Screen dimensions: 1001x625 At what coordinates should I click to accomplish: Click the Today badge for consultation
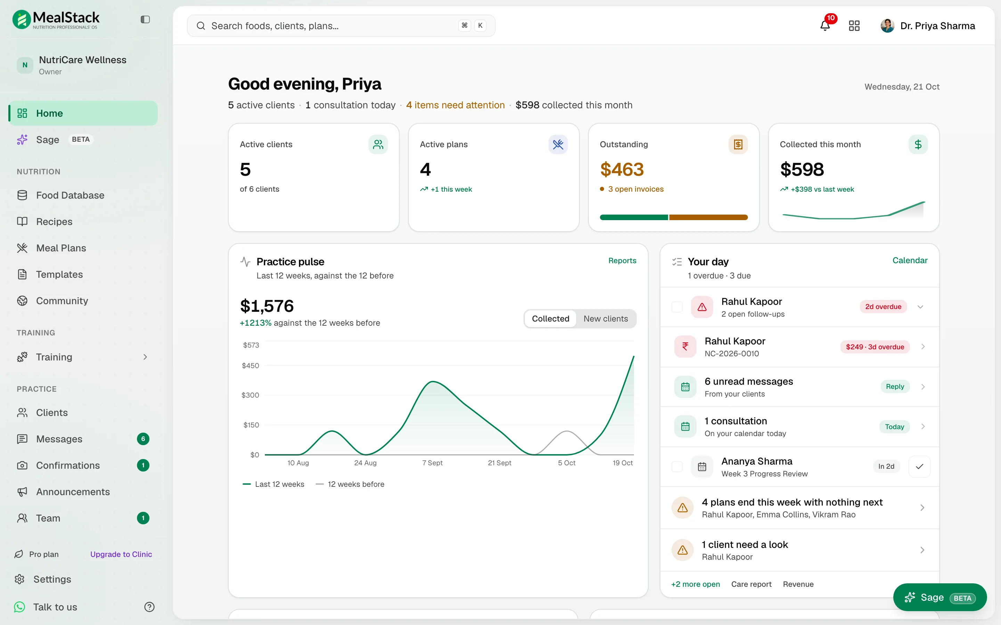click(894, 427)
